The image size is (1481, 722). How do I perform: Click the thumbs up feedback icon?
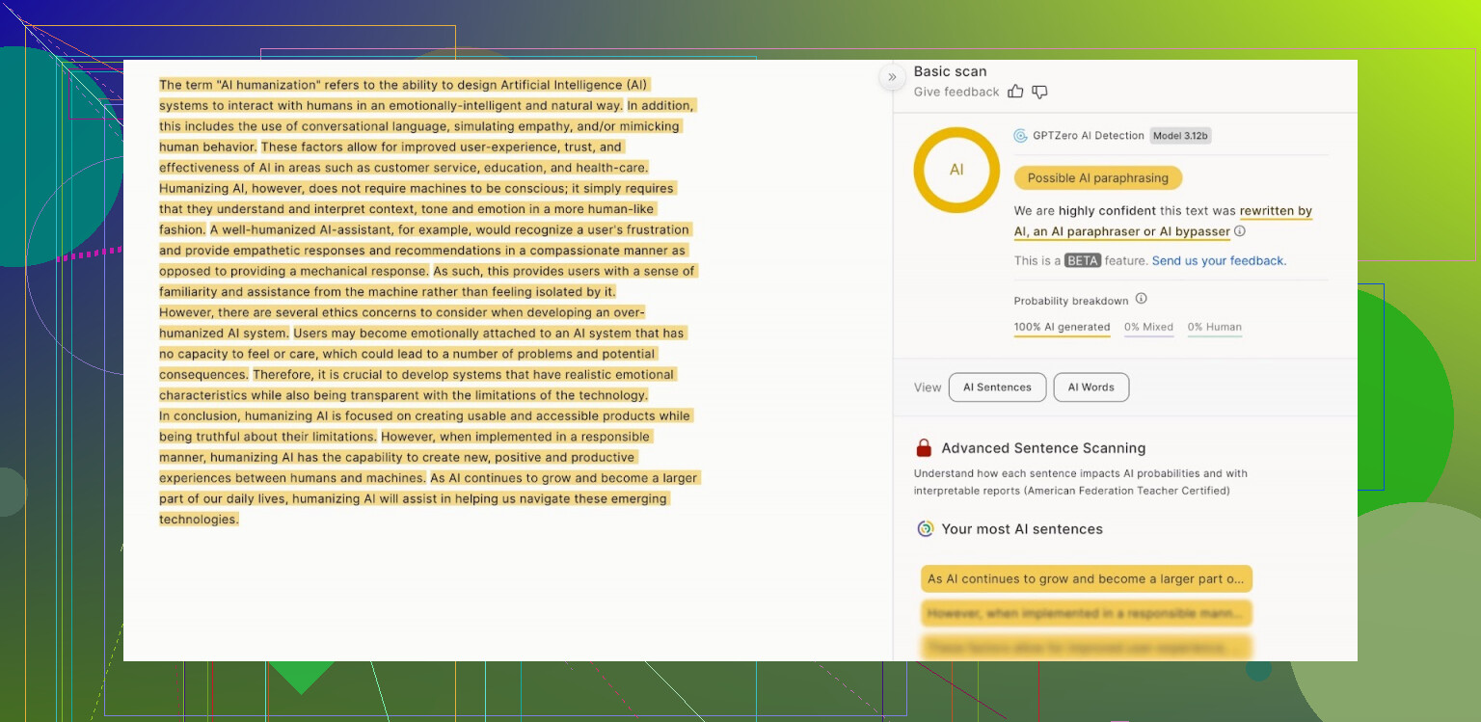[1015, 92]
